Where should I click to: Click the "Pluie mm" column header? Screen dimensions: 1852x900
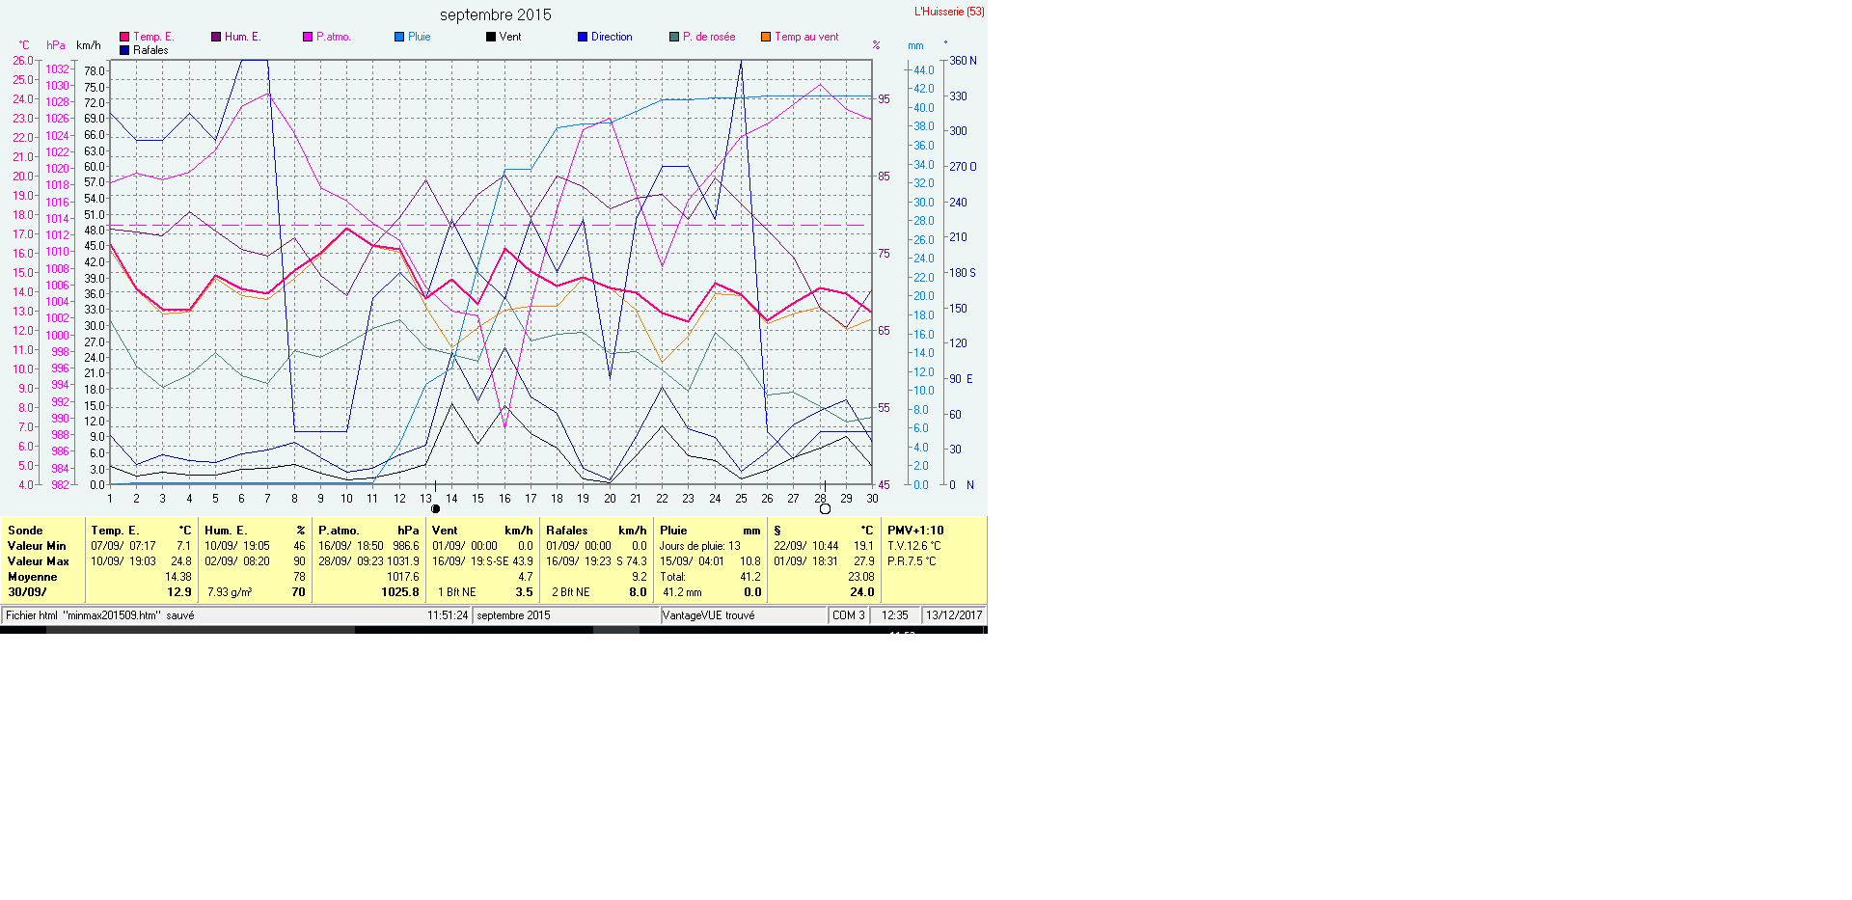(x=710, y=531)
